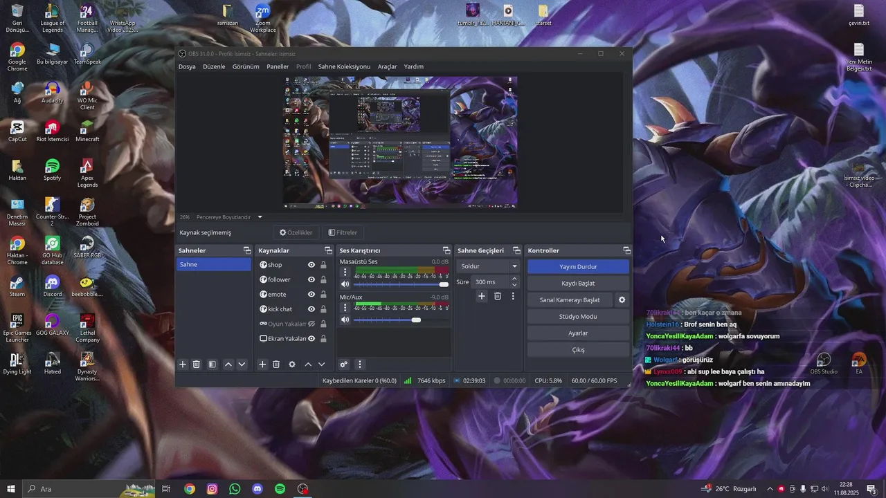Screen dimensions: 886x498
Task: Select the Sahne scene in the list
Action: (213, 264)
